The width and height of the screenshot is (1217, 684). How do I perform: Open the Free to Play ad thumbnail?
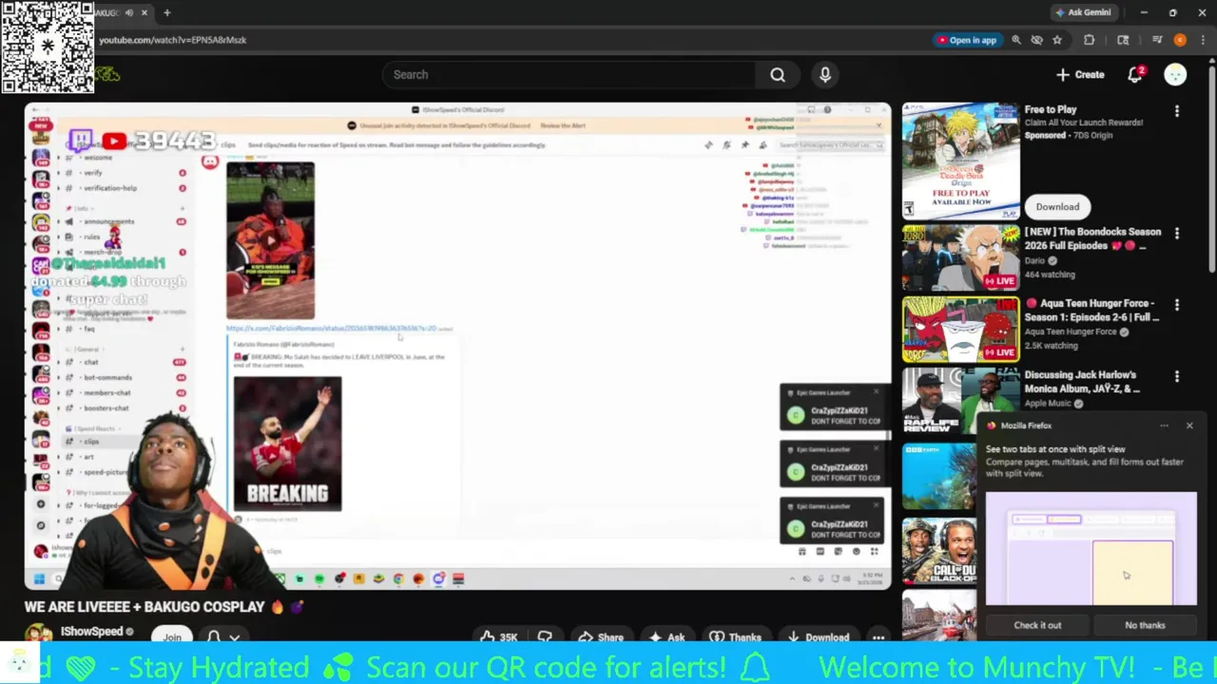(960, 161)
